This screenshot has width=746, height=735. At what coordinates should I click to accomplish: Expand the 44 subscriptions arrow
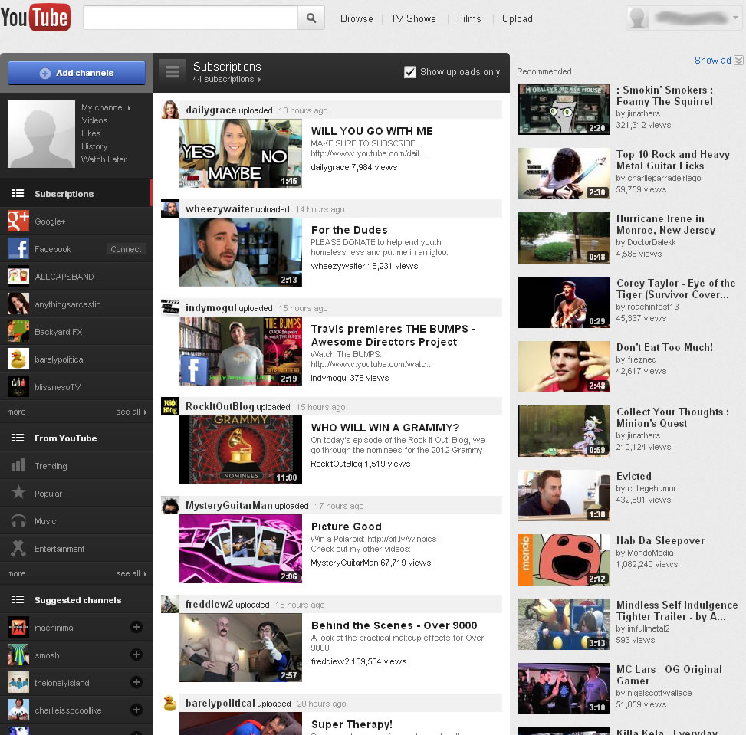click(259, 80)
